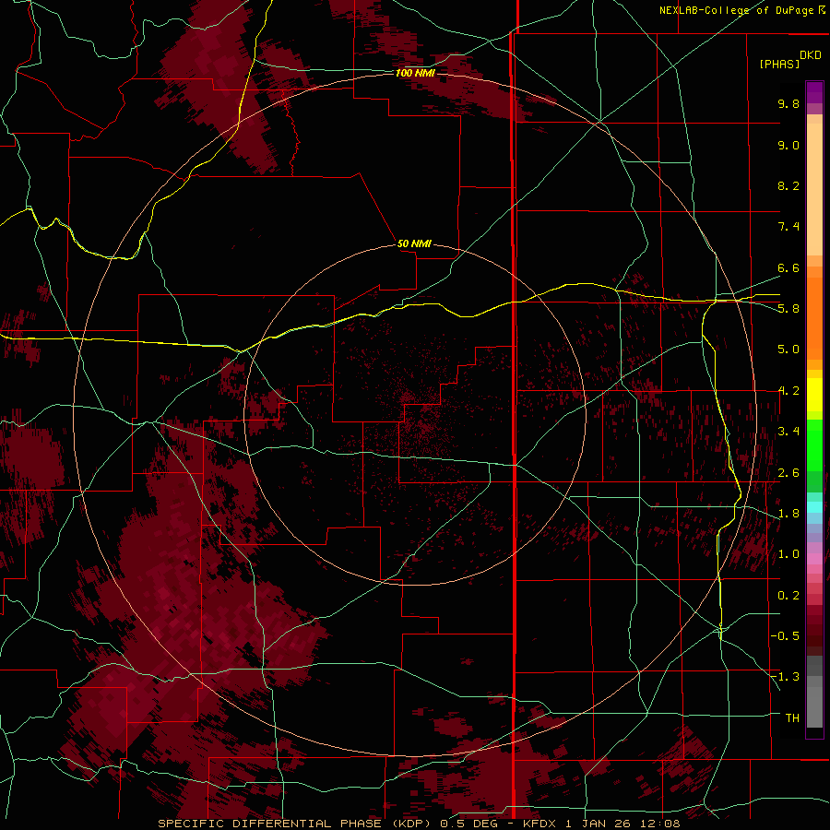Click the 5.0 scale label
The image size is (830, 830).
point(788,350)
